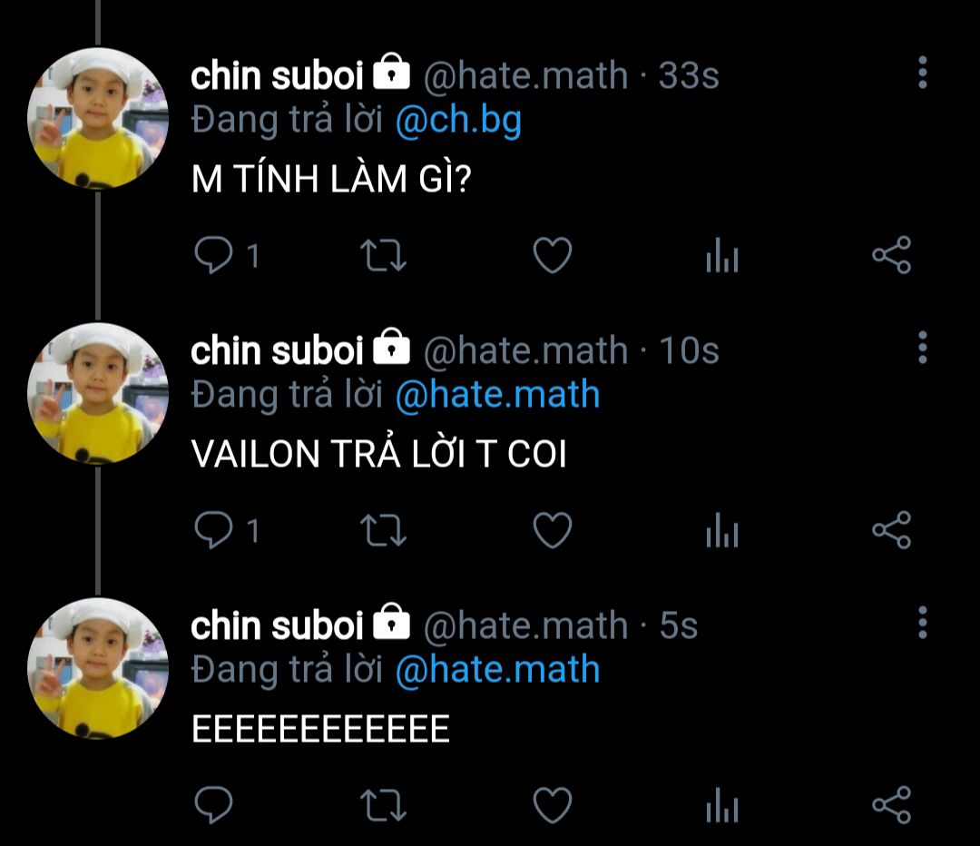Open @hate.math mention in the 10s tweet
Viewport: 980px width, 846px height.
tap(497, 395)
